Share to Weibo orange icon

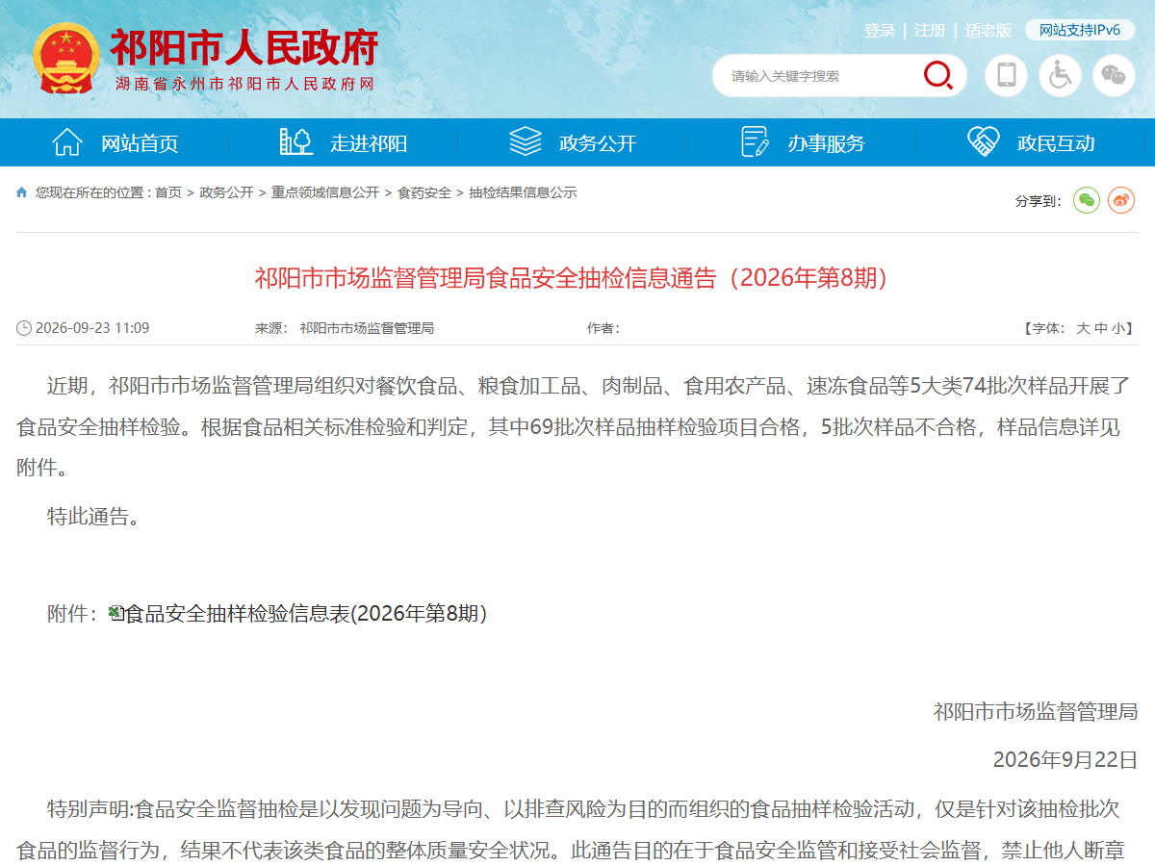(1121, 200)
